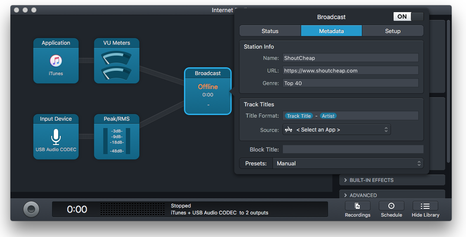The image size is (466, 237).
Task: Click the dotted level meter in status bar
Action: [132, 209]
